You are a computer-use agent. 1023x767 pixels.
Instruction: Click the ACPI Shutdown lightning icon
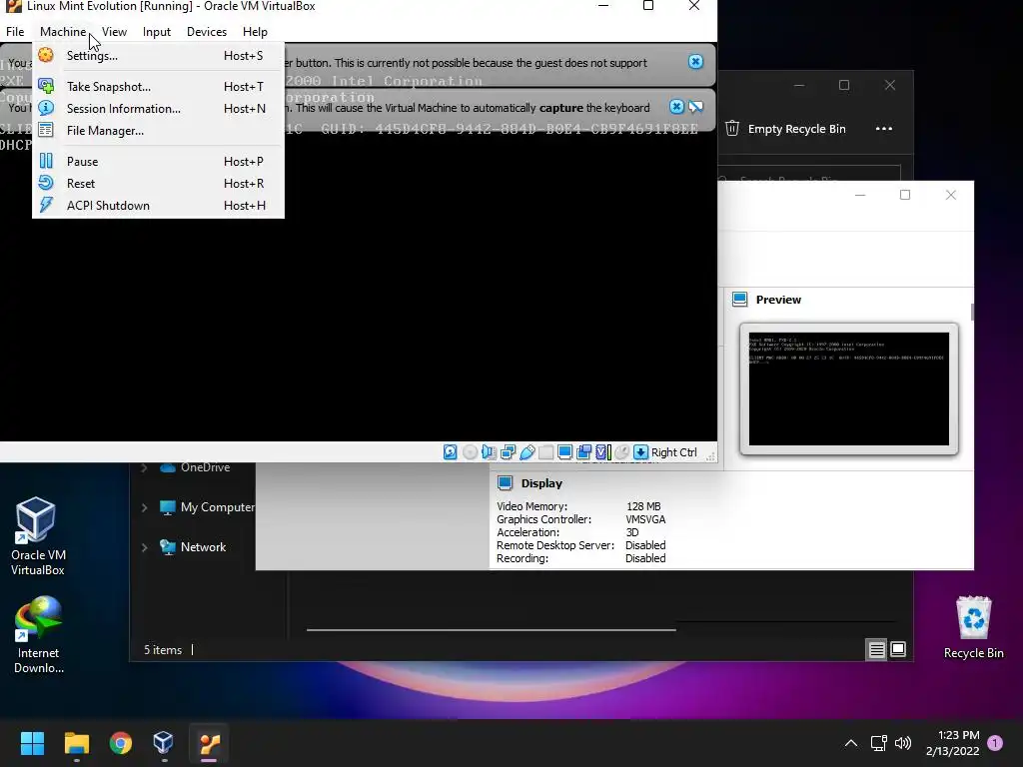click(46, 205)
